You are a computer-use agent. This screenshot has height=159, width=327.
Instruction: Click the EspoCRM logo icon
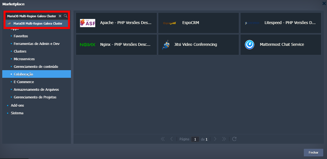pyautogui.click(x=169, y=23)
